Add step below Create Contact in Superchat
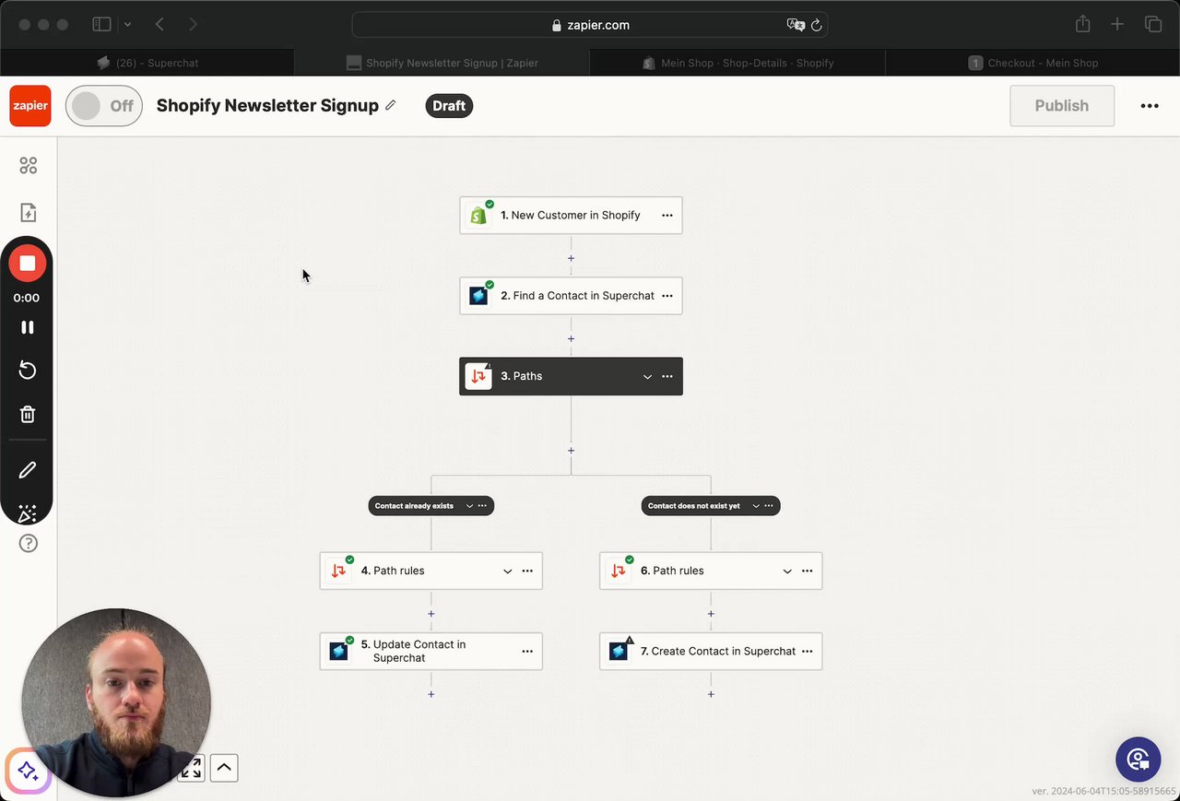Viewport: 1180px width, 801px height. click(711, 694)
